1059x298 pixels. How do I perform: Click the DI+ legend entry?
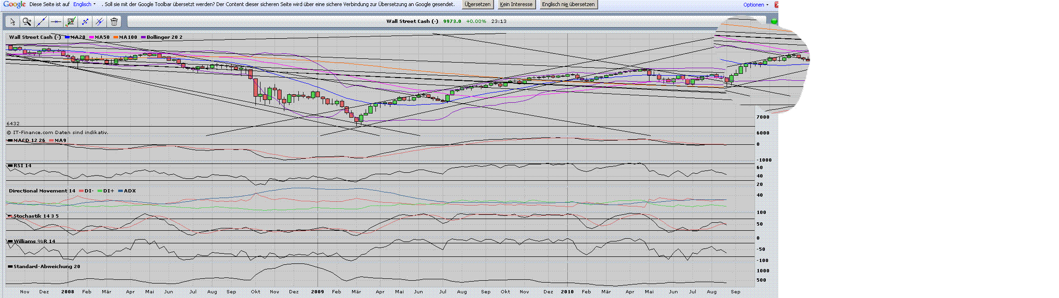(106, 191)
